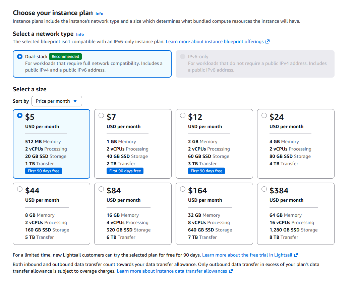The image size is (356, 286).
Task: Select the $12 per month plan
Action: [183, 116]
